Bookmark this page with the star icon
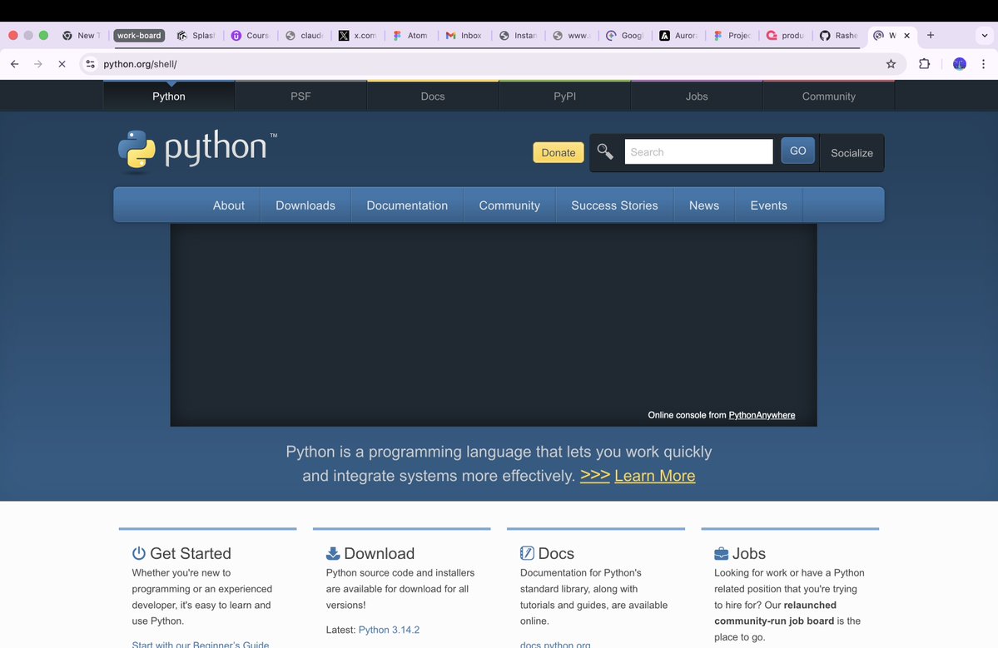The width and height of the screenshot is (998, 648). pyautogui.click(x=891, y=63)
